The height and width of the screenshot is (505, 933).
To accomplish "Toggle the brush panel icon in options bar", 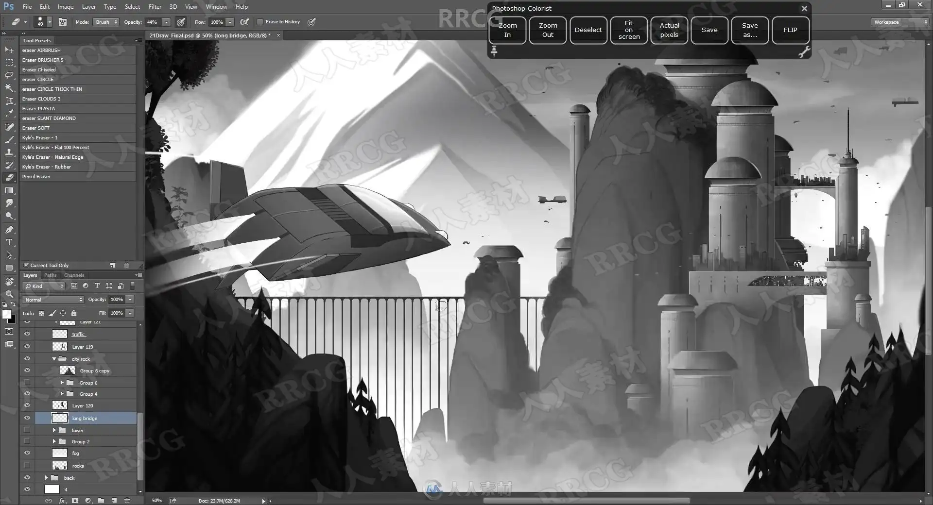I will tap(63, 22).
